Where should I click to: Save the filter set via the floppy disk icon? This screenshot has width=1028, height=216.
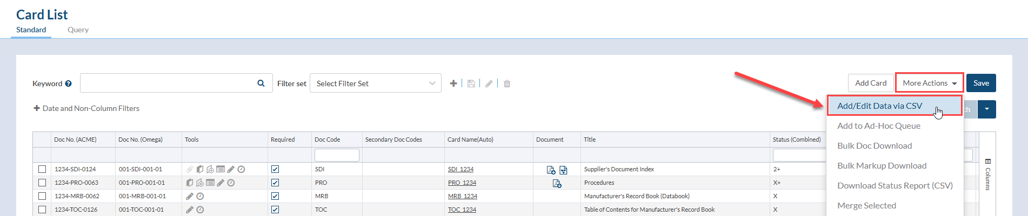click(471, 83)
